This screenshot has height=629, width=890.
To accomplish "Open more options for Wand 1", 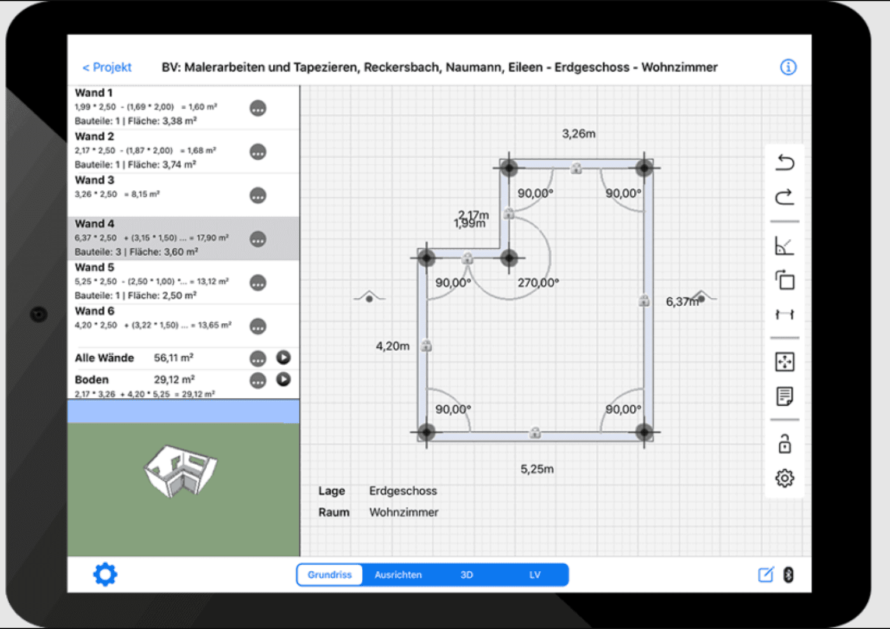I will coord(258,108).
